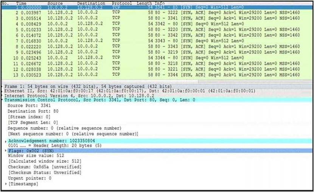
Task: Select packet number 1 SYN row
Action: (x=151, y=7)
